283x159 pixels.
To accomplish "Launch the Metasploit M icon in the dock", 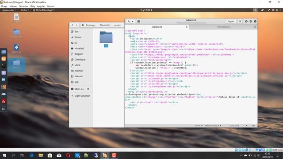I will 4,79.
